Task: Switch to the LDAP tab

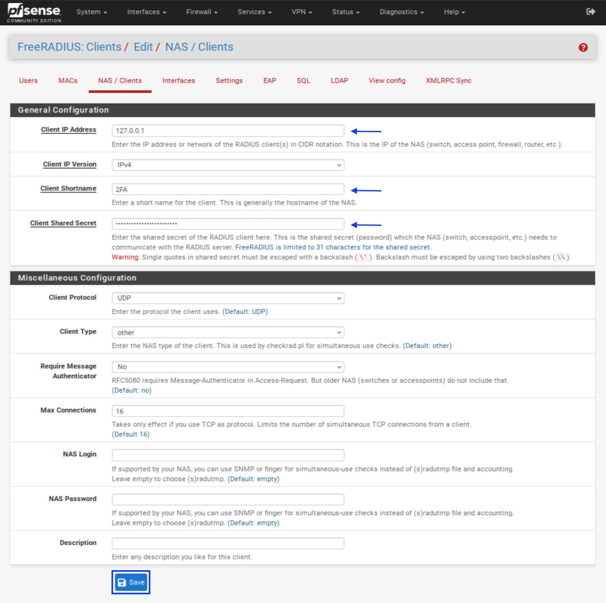Action: (x=339, y=80)
